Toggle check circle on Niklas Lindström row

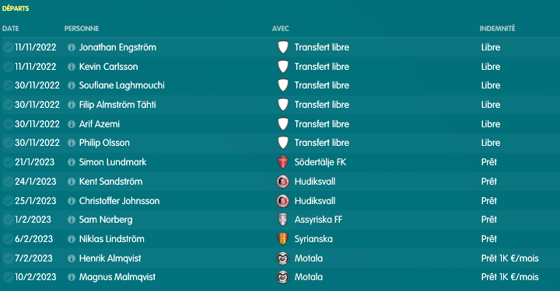(8, 239)
